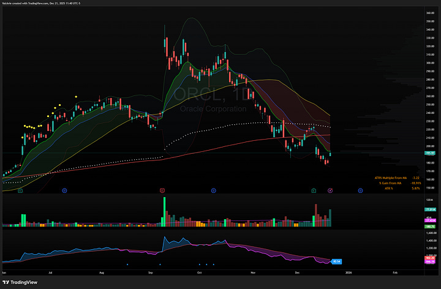Click the purple event marker beside latest candle
The image size is (441, 289).
coord(330,191)
